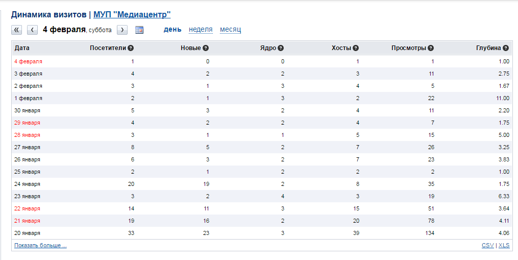The height and width of the screenshot is (260, 518).
Task: Switch to месяц view
Action: click(230, 29)
